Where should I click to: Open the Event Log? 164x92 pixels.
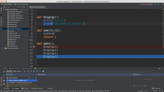coord(156,88)
